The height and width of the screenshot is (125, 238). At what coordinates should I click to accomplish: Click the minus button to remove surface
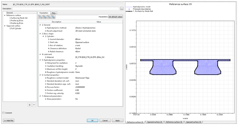click(34, 105)
